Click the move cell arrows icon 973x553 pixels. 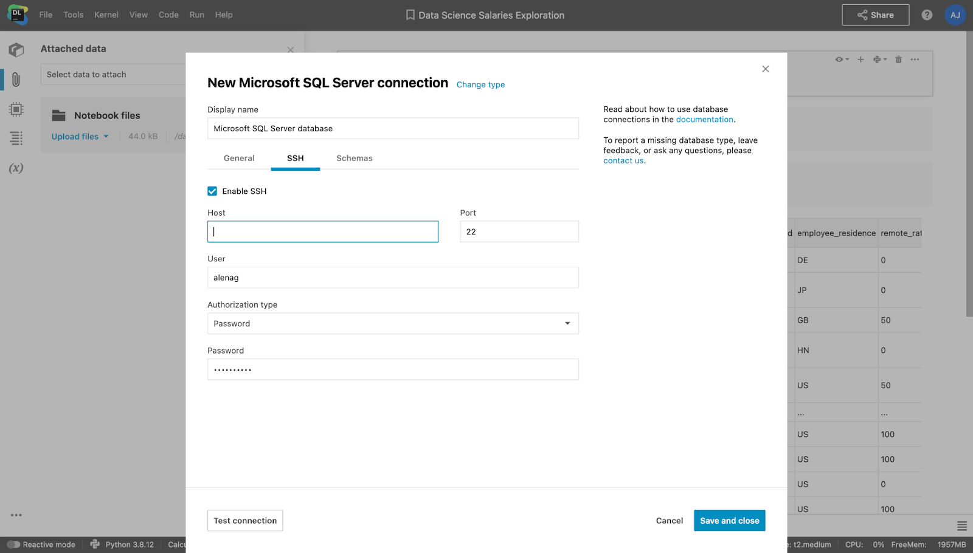(x=879, y=60)
